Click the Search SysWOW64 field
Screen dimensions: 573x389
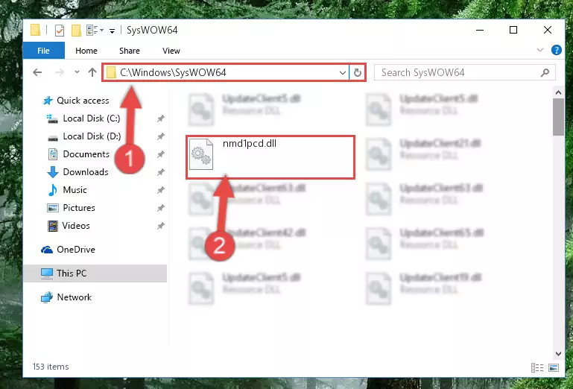(x=464, y=72)
